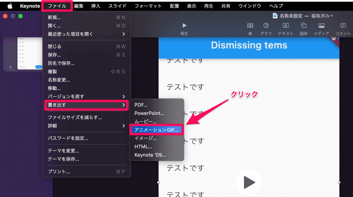
Task: Click the toolbar 再生 play icon
Action: [x=184, y=26]
